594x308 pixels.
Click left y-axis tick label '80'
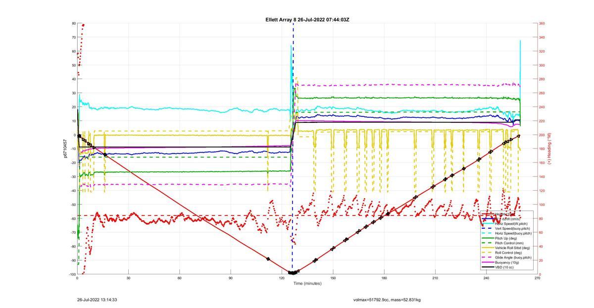tap(74, 23)
